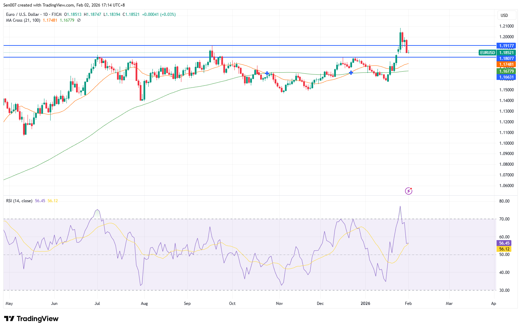Open the RSI (14, close) indicator legend
Image resolution: width=521 pixels, height=329 pixels.
pos(19,201)
